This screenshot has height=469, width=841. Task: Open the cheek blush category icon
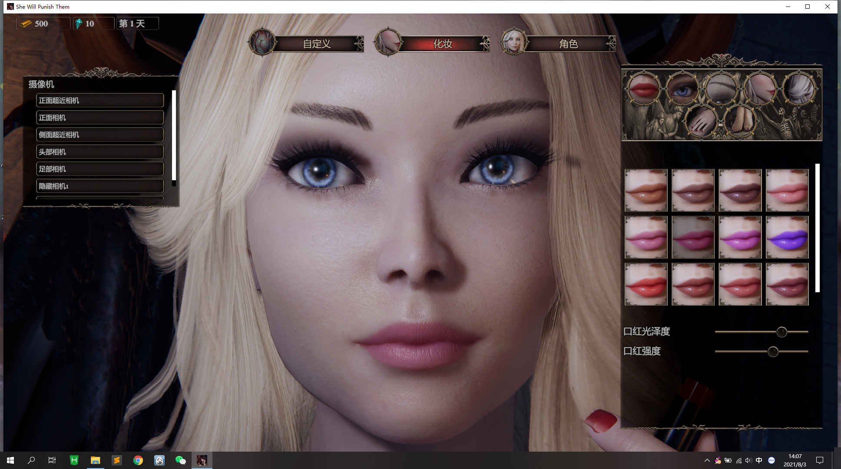tap(760, 89)
